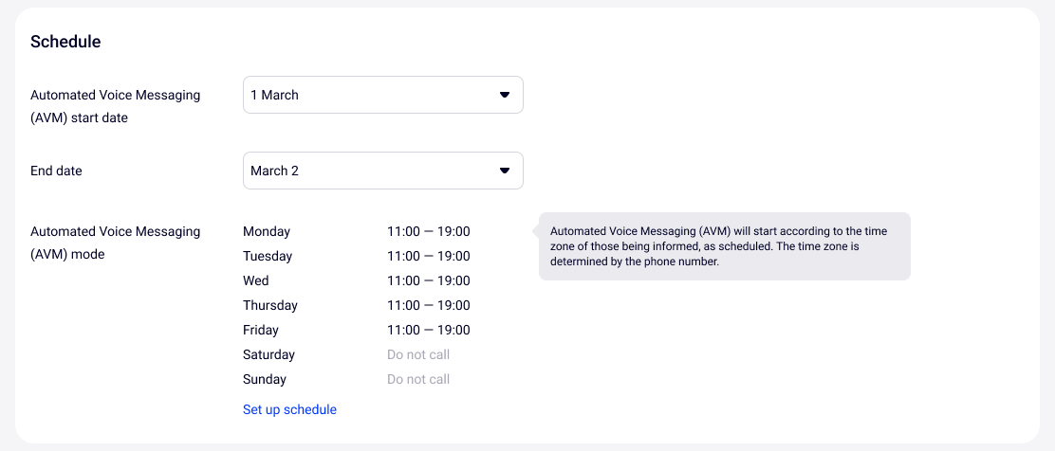This screenshot has width=1055, height=451.
Task: Click Tuesday's 11:00 — 19:00 time range
Action: 428,256
